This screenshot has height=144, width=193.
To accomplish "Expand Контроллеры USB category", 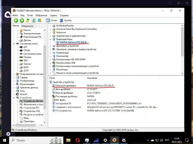I will [50, 63].
